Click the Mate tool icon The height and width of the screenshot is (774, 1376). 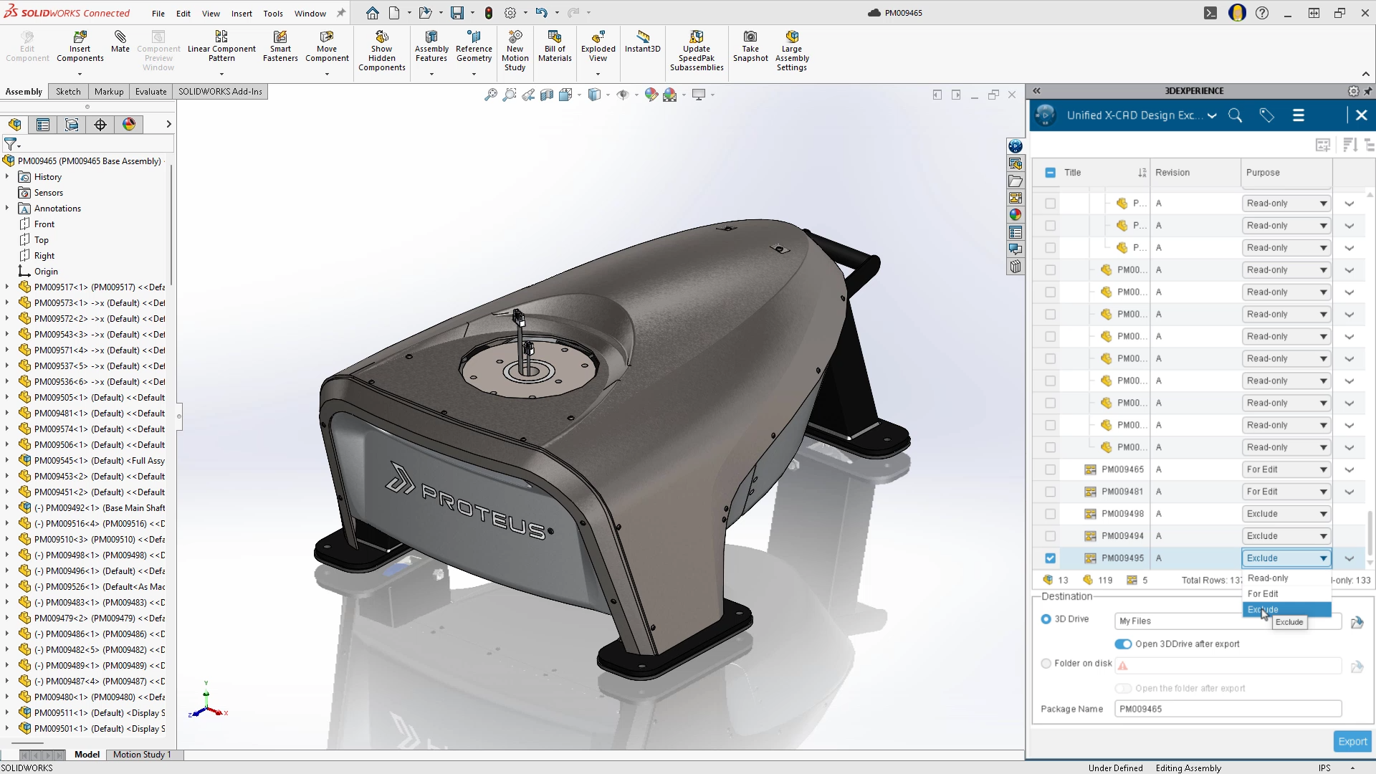120,37
